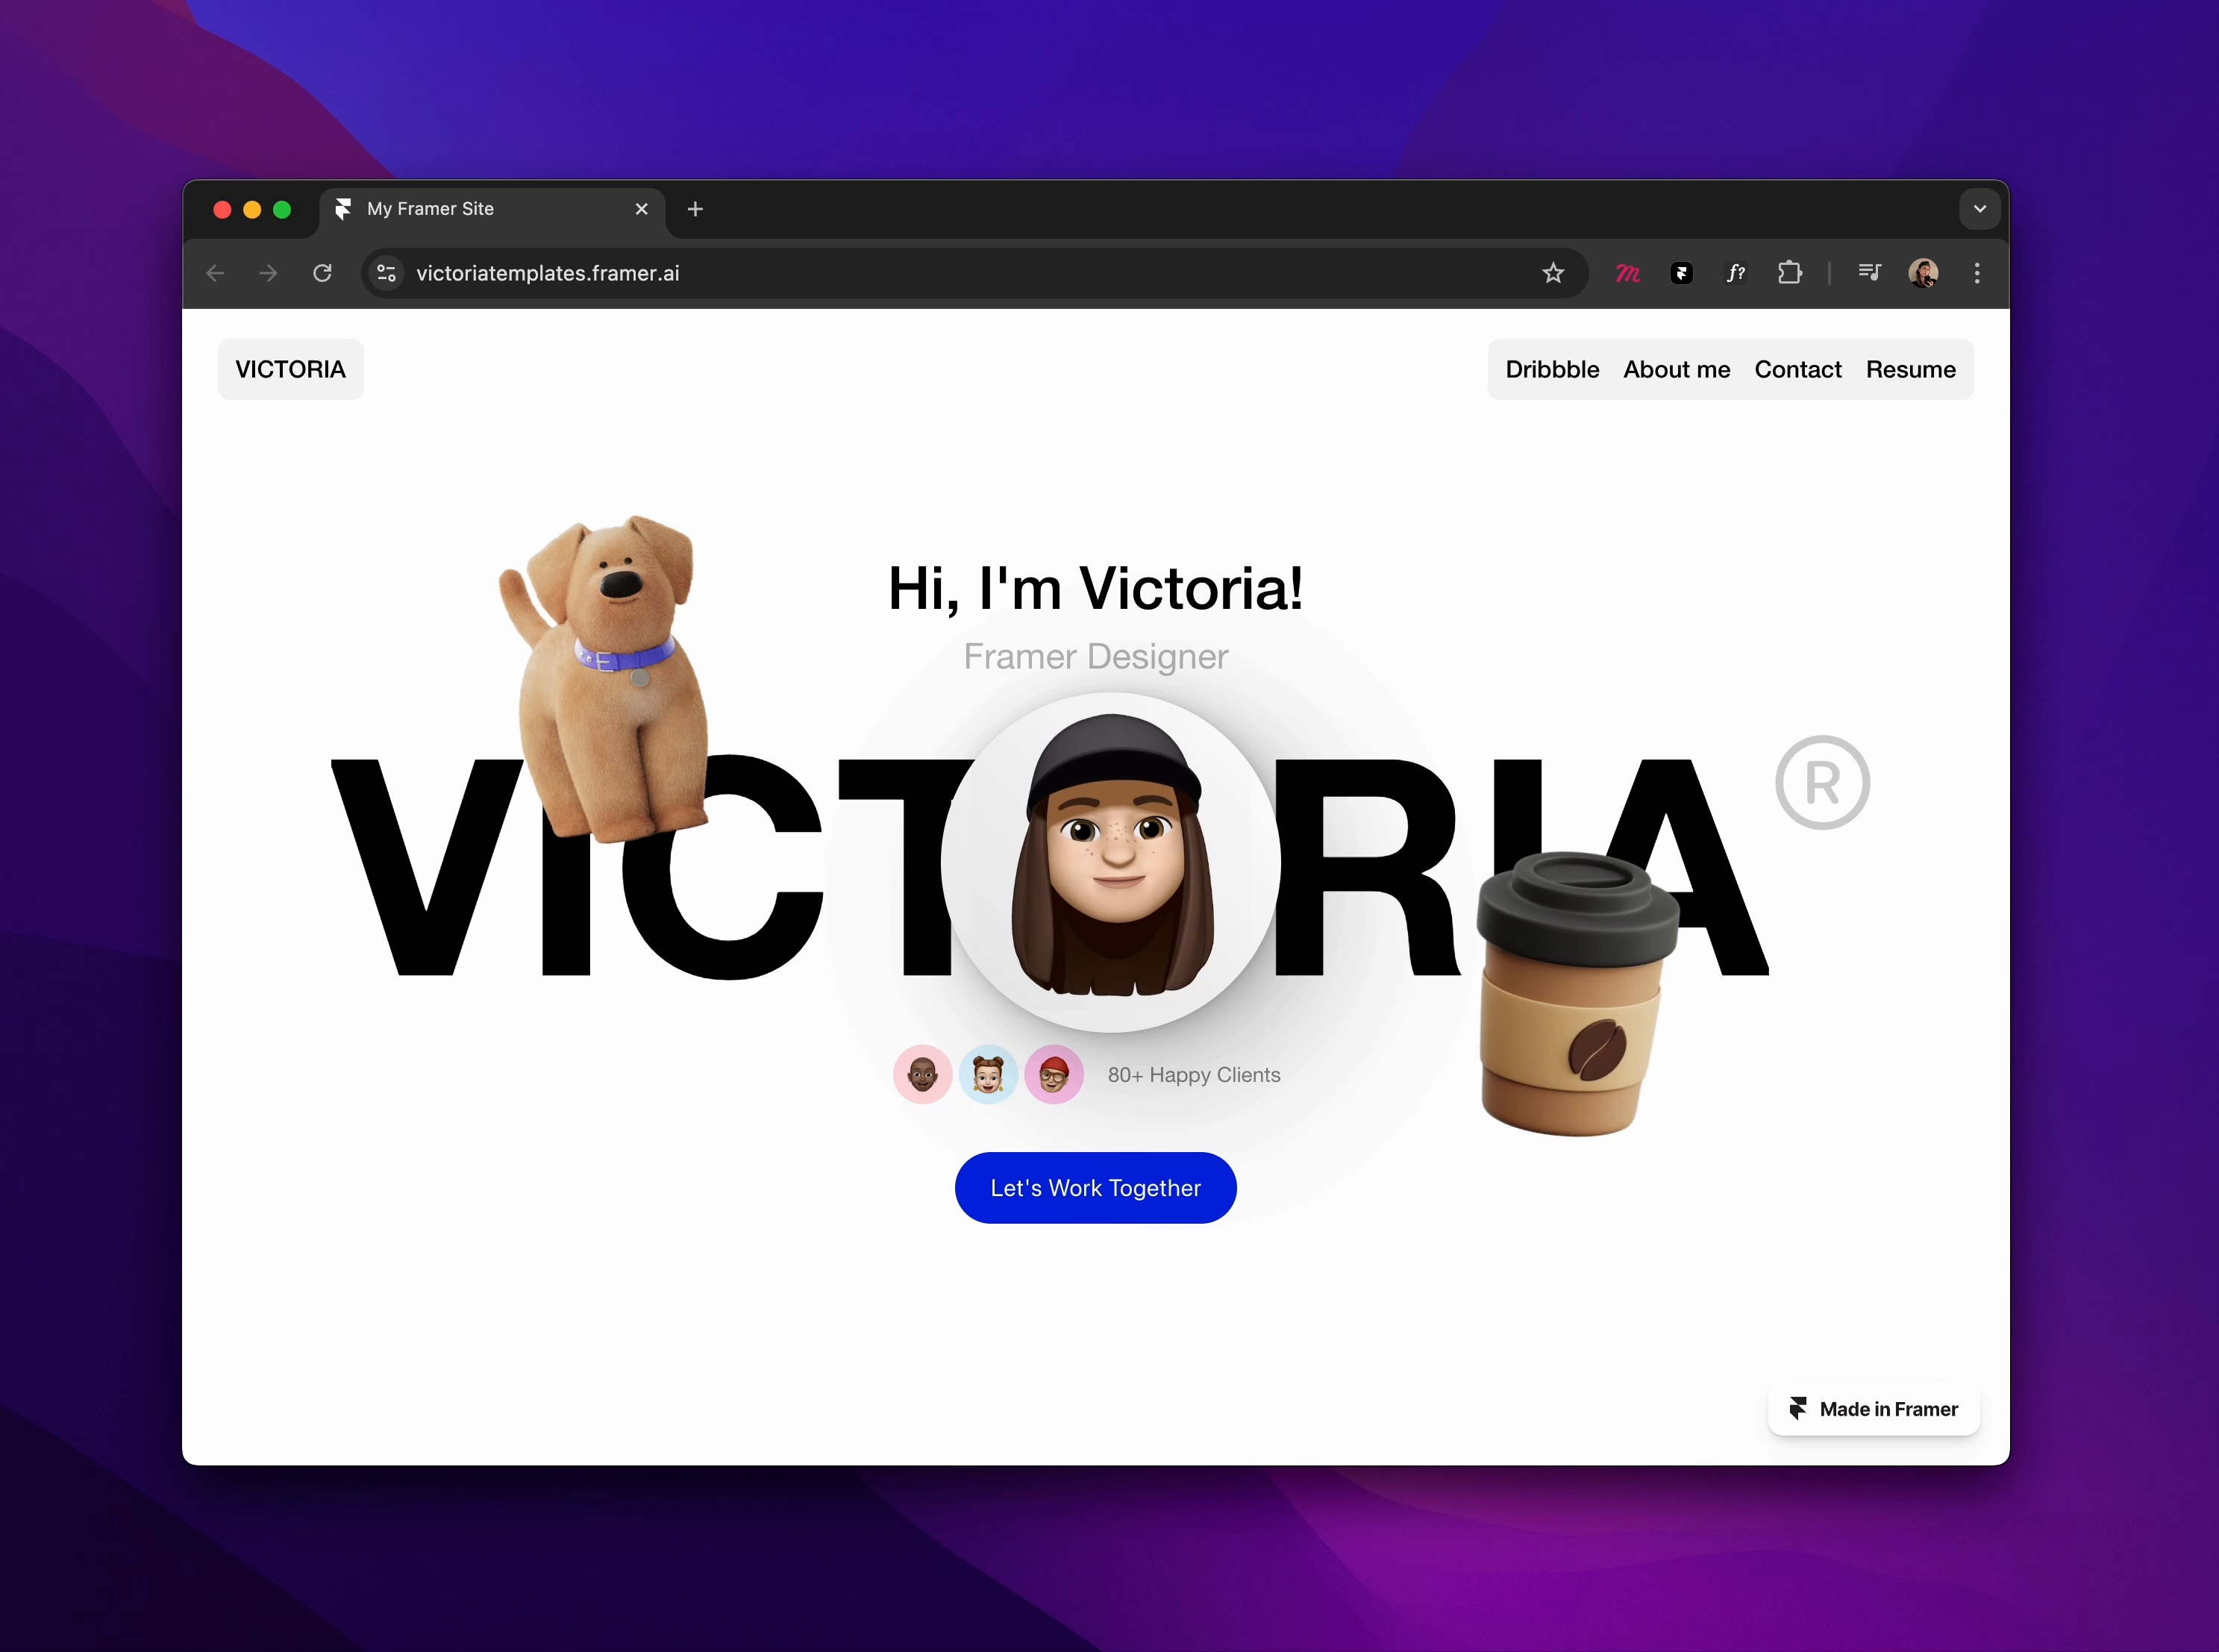Click the Framer extension icon in the toolbar
The height and width of the screenshot is (1652, 2219).
(x=1681, y=273)
